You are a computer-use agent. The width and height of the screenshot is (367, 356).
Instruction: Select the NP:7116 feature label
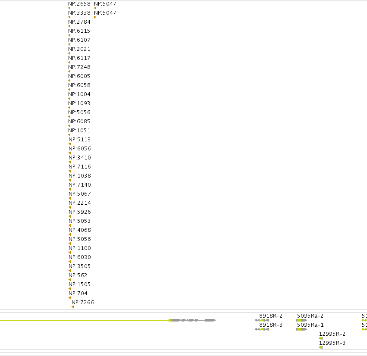(80, 167)
